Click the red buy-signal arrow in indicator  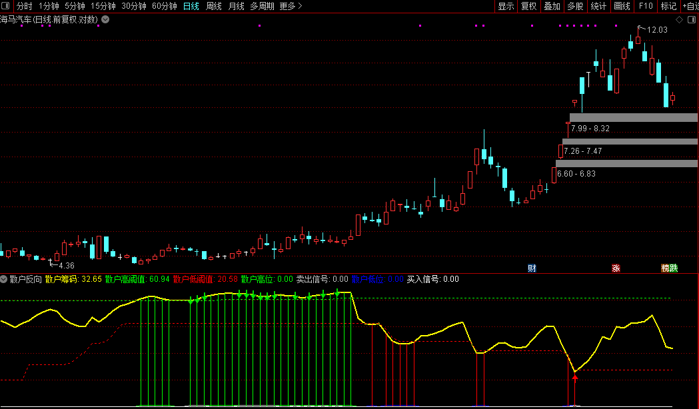[575, 378]
